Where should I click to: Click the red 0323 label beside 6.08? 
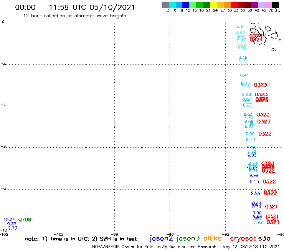(261, 94)
